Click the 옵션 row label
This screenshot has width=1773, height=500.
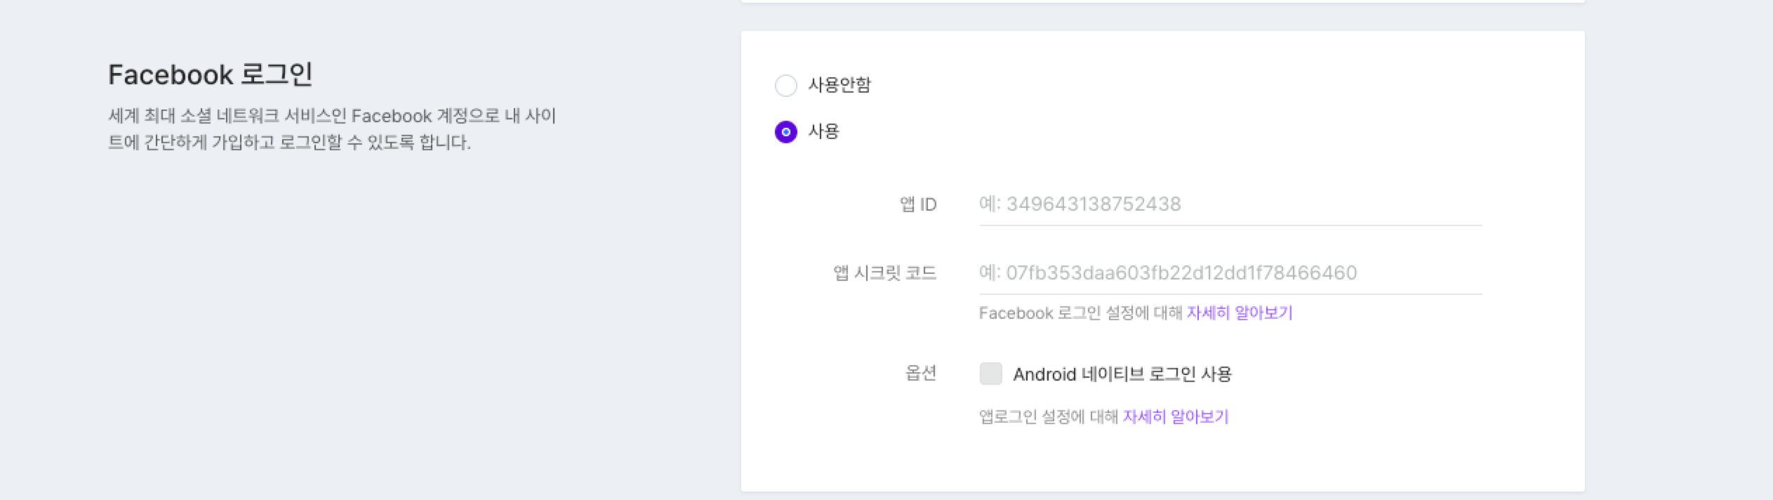coord(920,373)
